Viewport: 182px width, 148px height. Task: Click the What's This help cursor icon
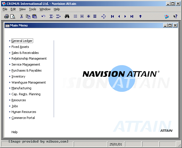[175, 16]
